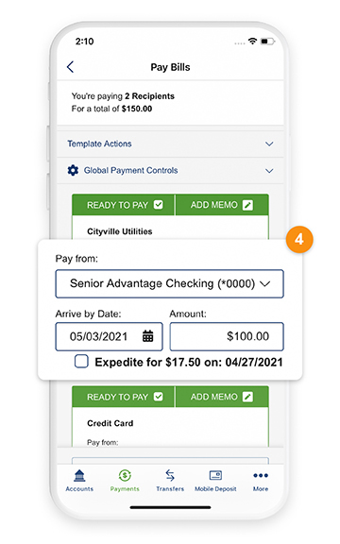Image resolution: width=340 pixels, height=544 pixels.
Task: Open the Arrive by Date calendar icon
Action: pyautogui.click(x=147, y=336)
